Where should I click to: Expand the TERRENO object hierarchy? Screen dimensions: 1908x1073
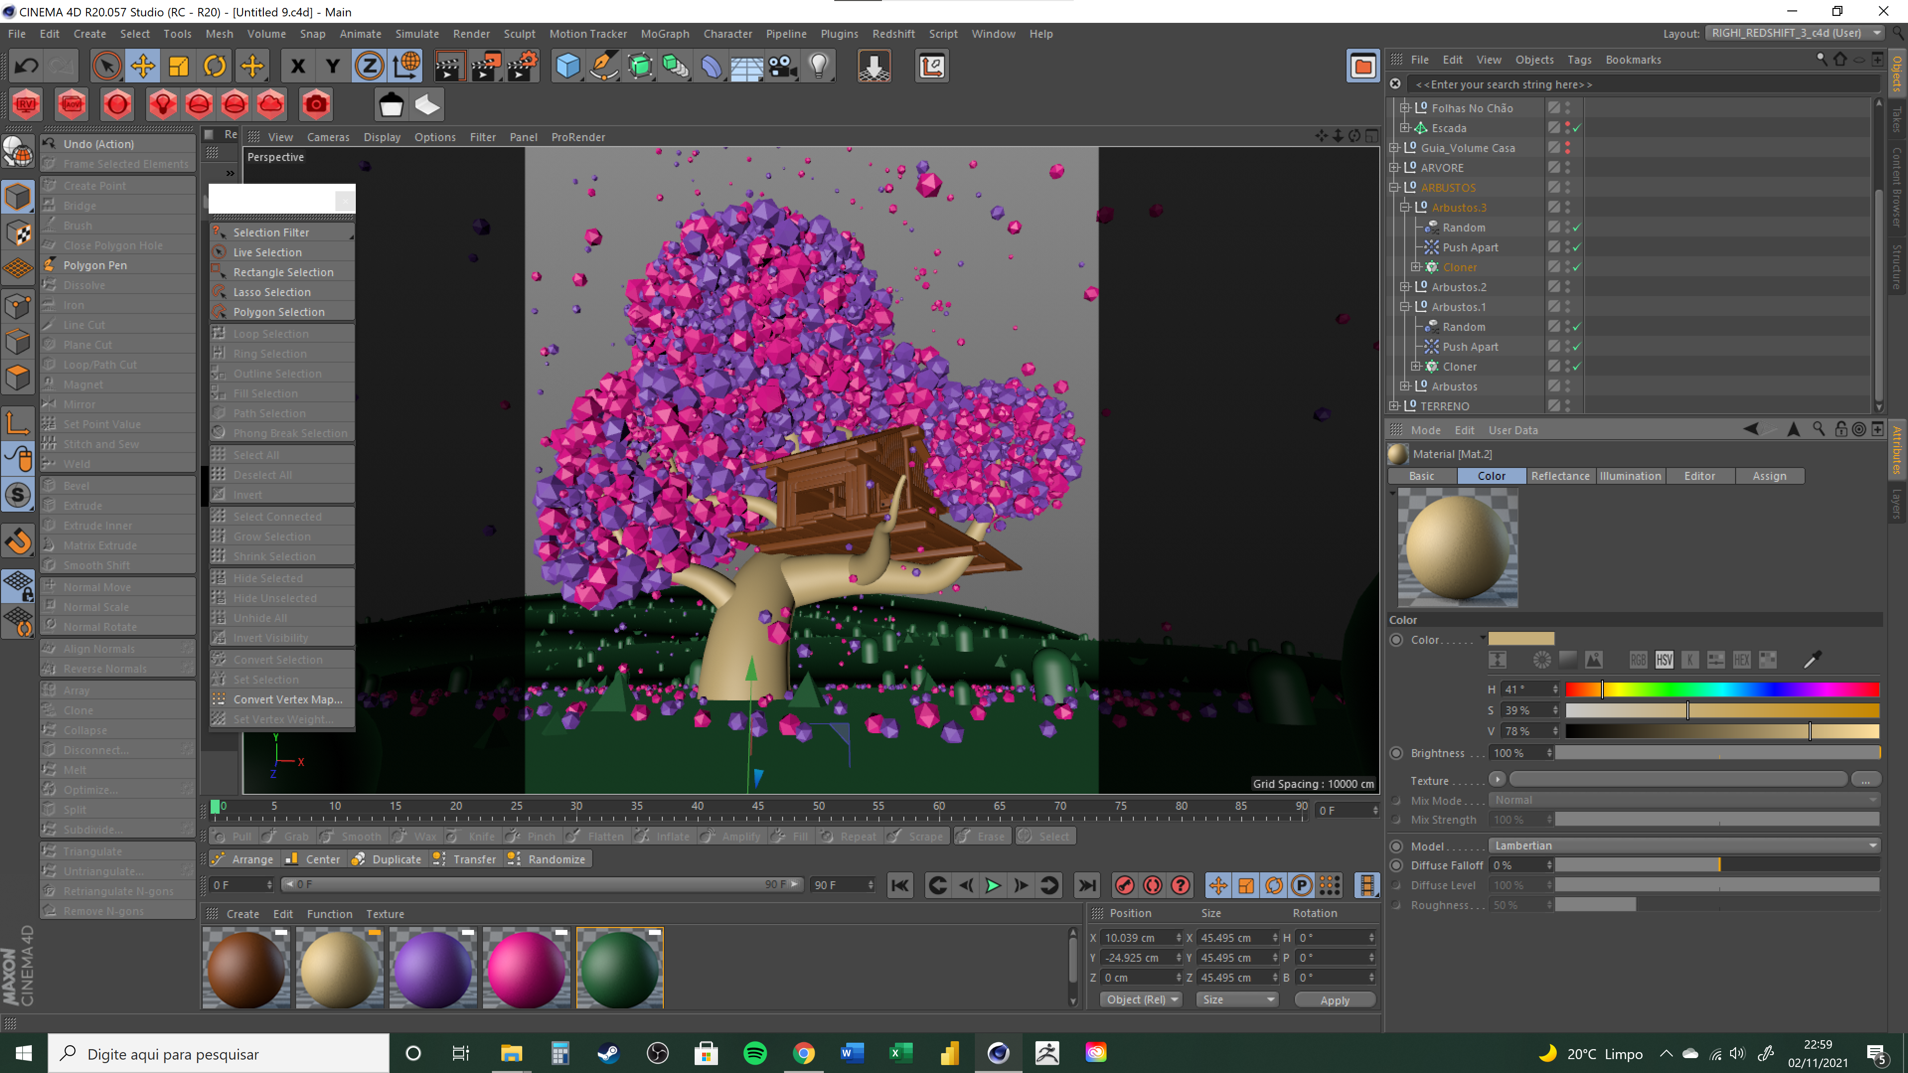pyautogui.click(x=1395, y=406)
